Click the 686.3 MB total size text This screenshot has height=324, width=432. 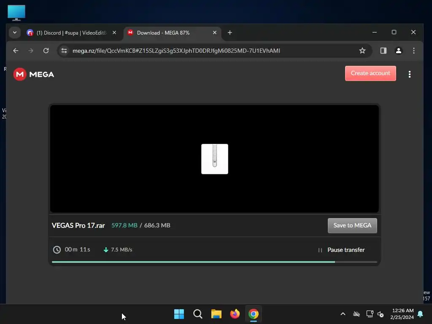click(x=157, y=225)
